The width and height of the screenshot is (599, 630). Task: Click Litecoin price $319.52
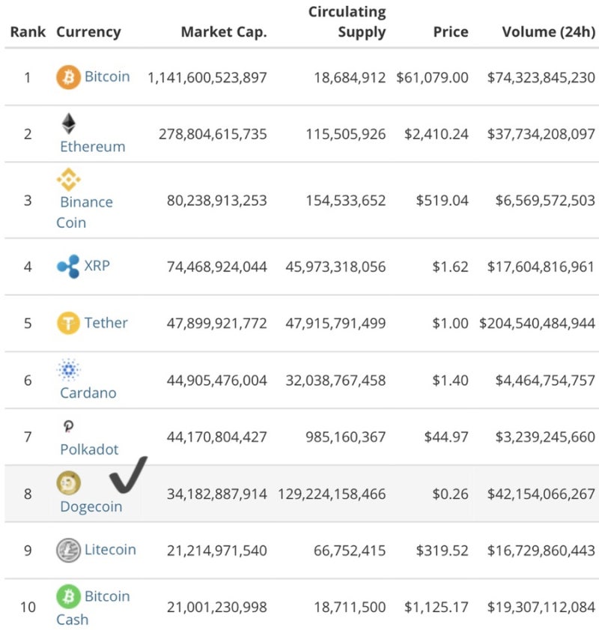[443, 551]
